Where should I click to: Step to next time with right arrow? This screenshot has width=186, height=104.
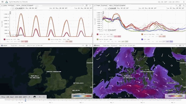pyautogui.click(x=40, y=97)
